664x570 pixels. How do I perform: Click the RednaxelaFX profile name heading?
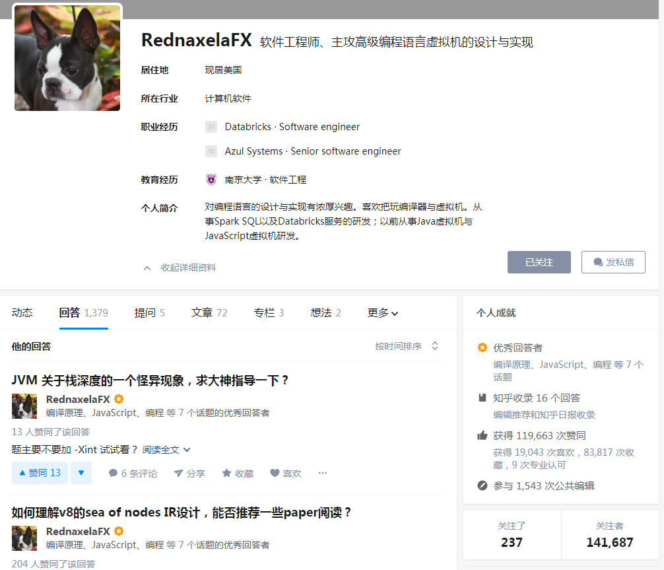[197, 40]
